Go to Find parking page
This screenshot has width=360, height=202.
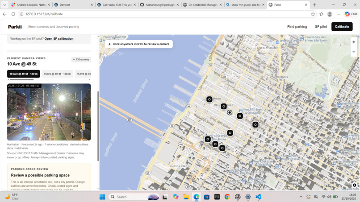coord(297,27)
